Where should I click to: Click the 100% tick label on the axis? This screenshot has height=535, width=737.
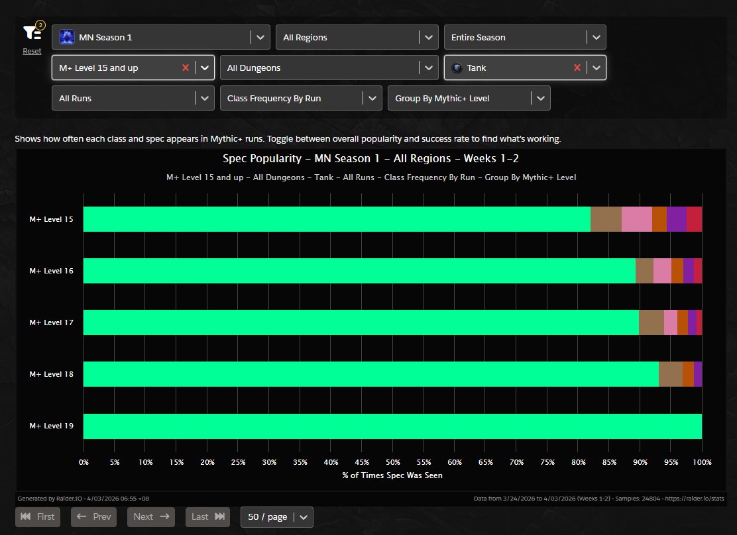pyautogui.click(x=703, y=462)
